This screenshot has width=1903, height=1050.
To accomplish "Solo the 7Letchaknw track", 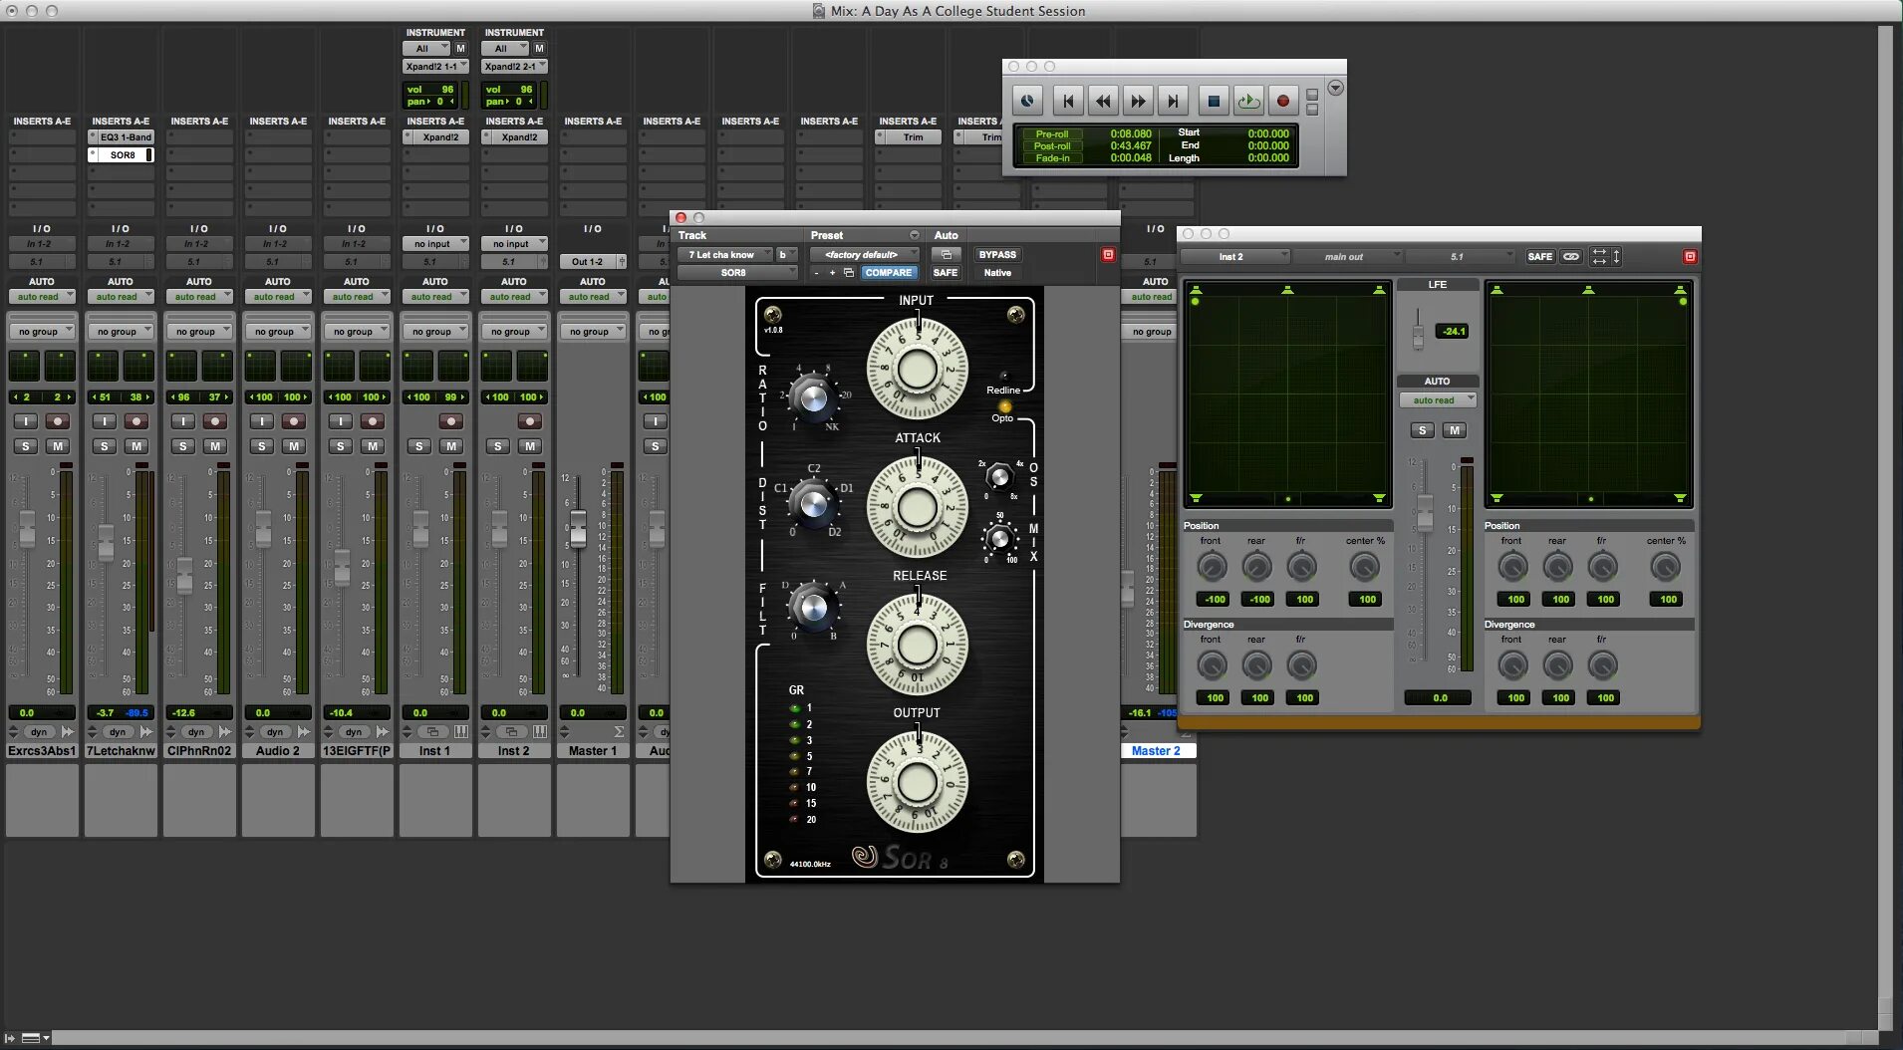I will click(105, 446).
